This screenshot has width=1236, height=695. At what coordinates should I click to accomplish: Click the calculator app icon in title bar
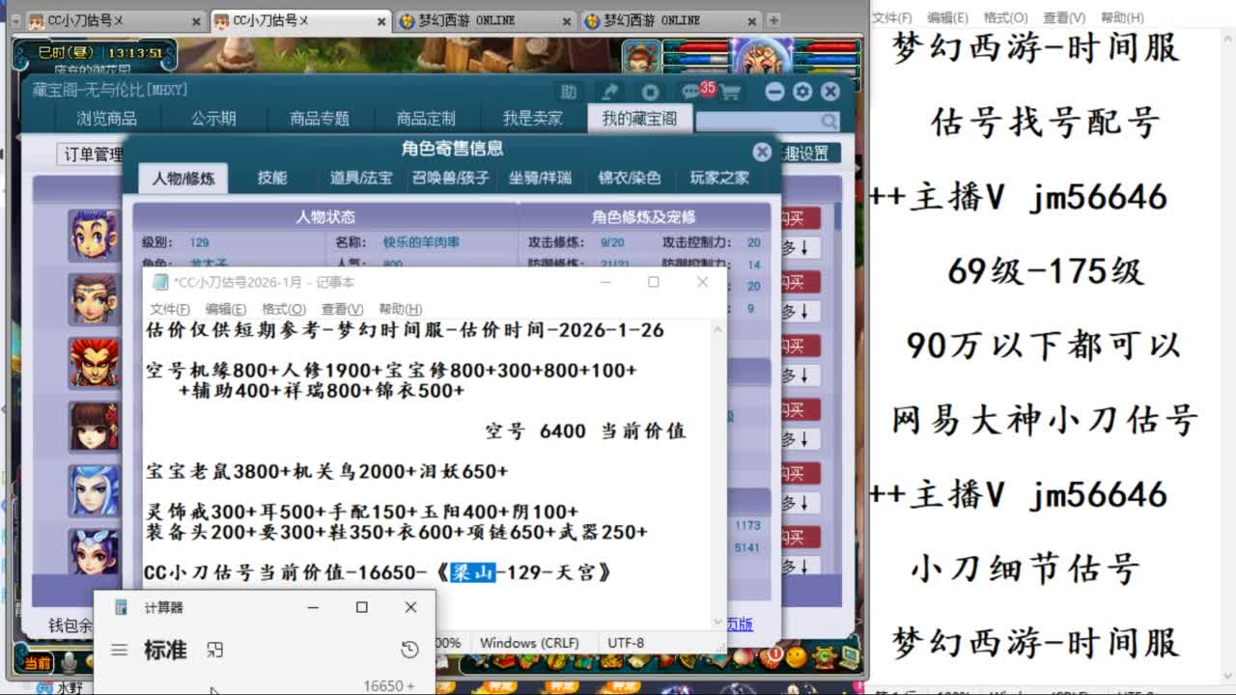pyautogui.click(x=122, y=607)
